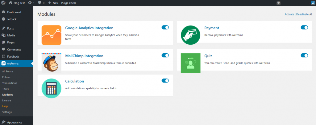This screenshot has height=125, width=316.
Task: Click the Quiz module title
Action: [x=208, y=56]
